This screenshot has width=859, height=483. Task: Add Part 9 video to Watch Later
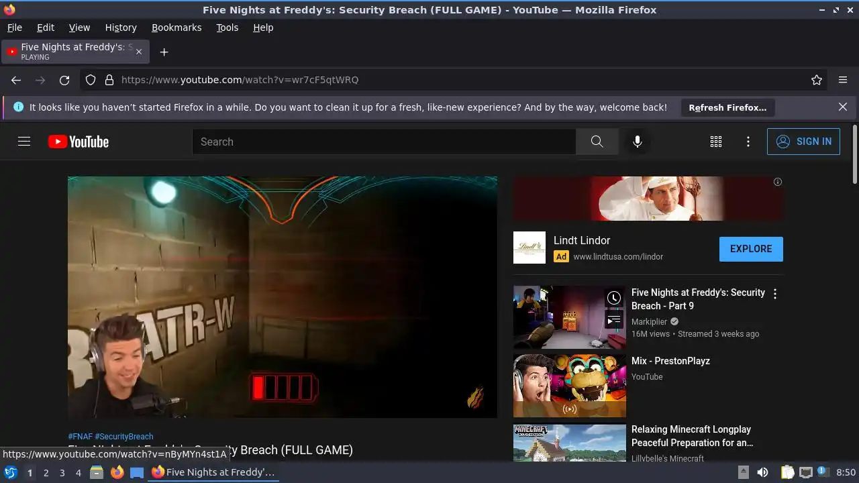[614, 298]
